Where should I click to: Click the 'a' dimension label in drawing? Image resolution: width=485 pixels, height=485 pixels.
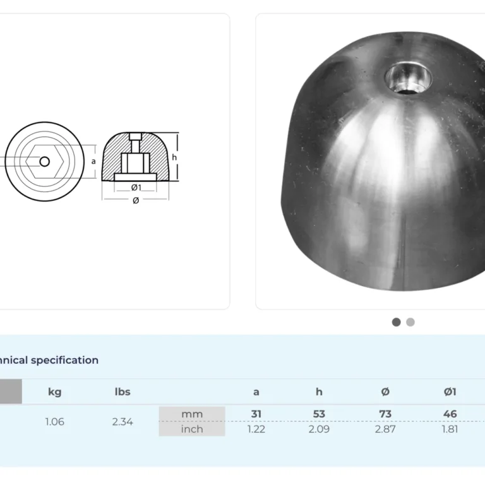(x=93, y=161)
